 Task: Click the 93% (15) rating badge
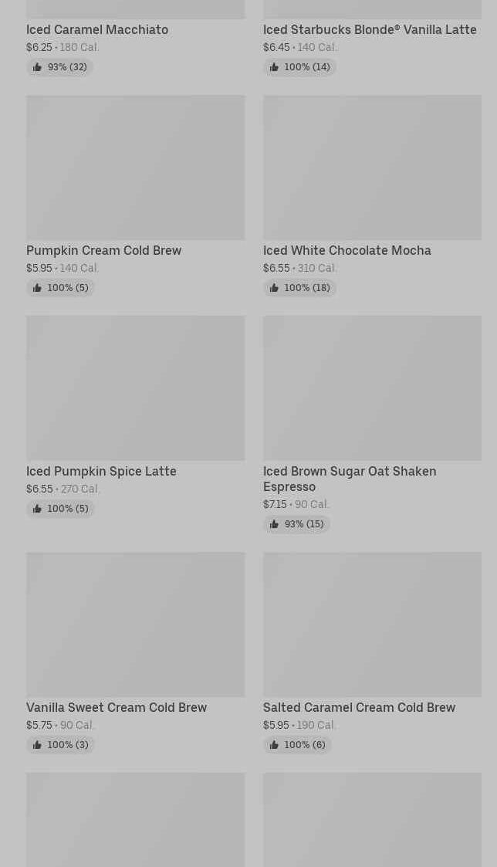[x=297, y=524]
